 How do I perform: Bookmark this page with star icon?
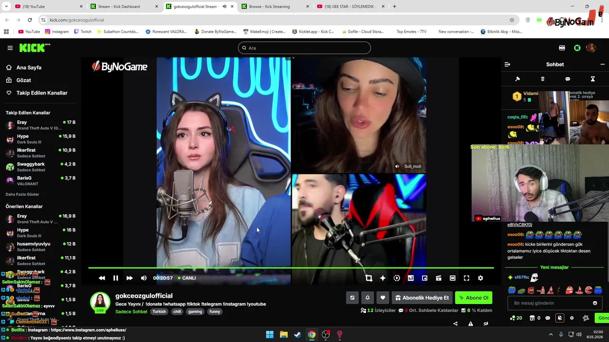coord(512,20)
